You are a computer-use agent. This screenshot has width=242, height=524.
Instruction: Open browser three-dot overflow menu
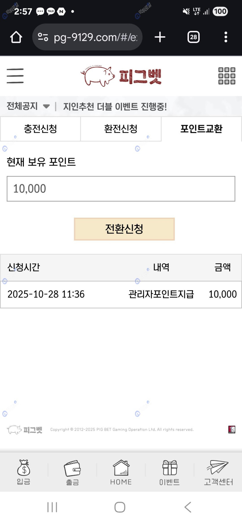click(226, 37)
